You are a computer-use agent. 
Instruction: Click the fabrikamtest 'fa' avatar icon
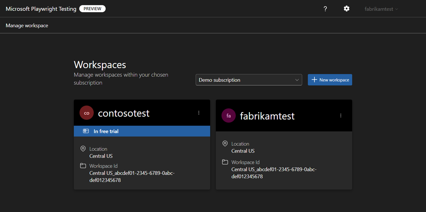pos(228,116)
